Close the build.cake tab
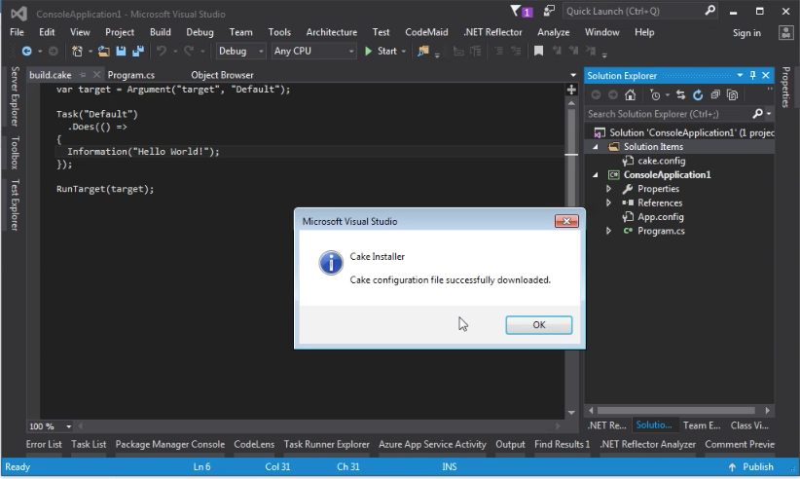 pyautogui.click(x=96, y=75)
